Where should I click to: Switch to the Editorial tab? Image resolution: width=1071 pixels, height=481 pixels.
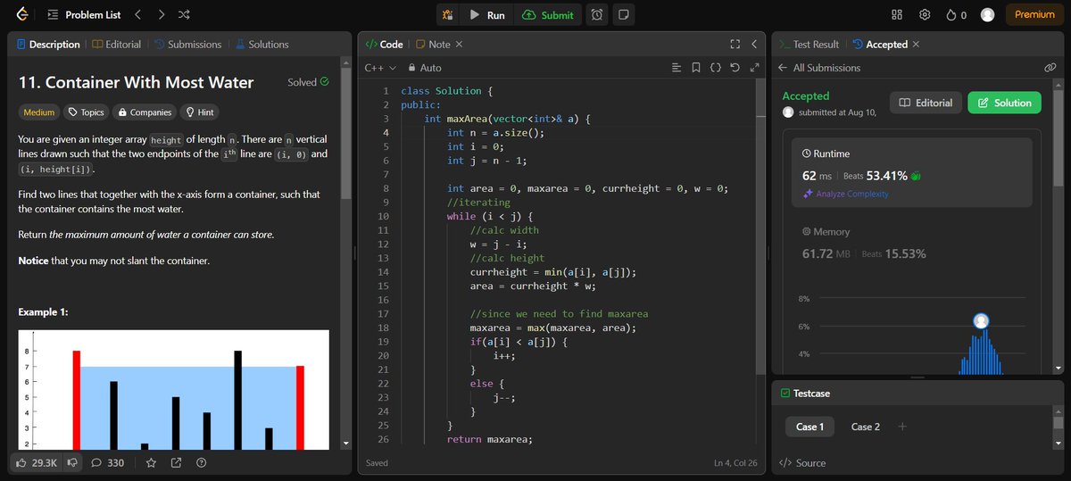[x=116, y=44]
